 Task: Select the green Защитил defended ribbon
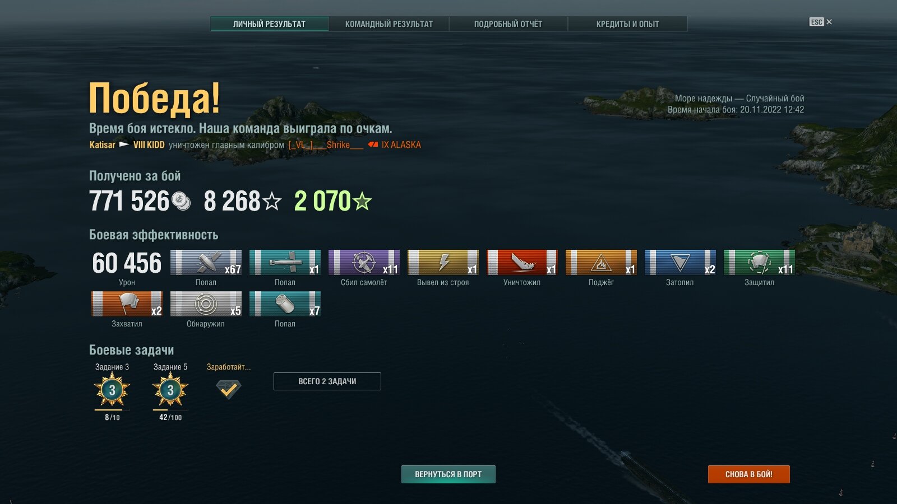coord(759,262)
